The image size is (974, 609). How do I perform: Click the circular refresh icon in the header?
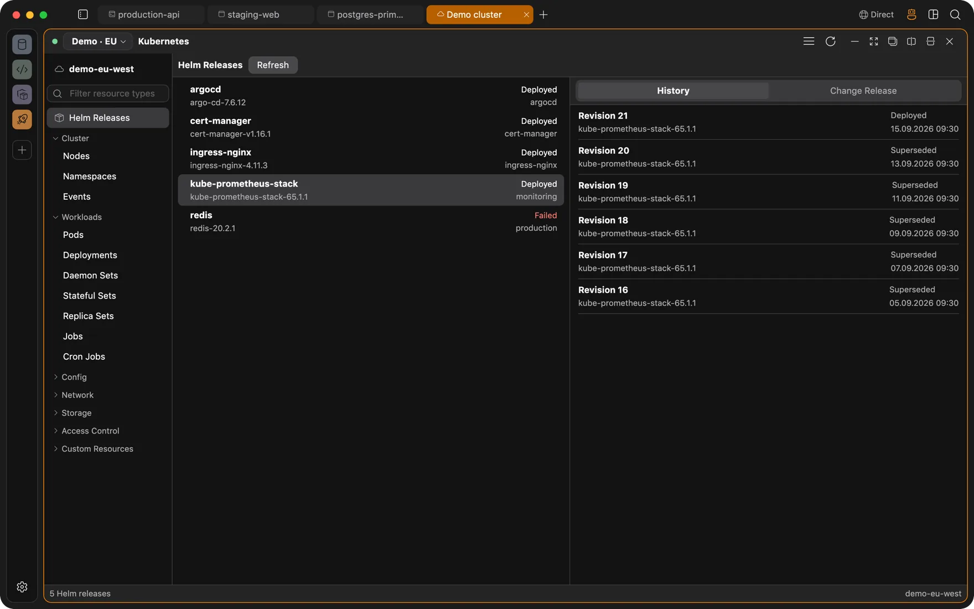831,41
